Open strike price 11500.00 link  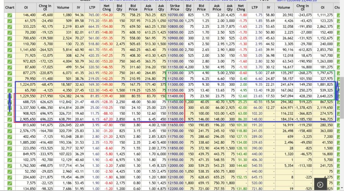175,108
